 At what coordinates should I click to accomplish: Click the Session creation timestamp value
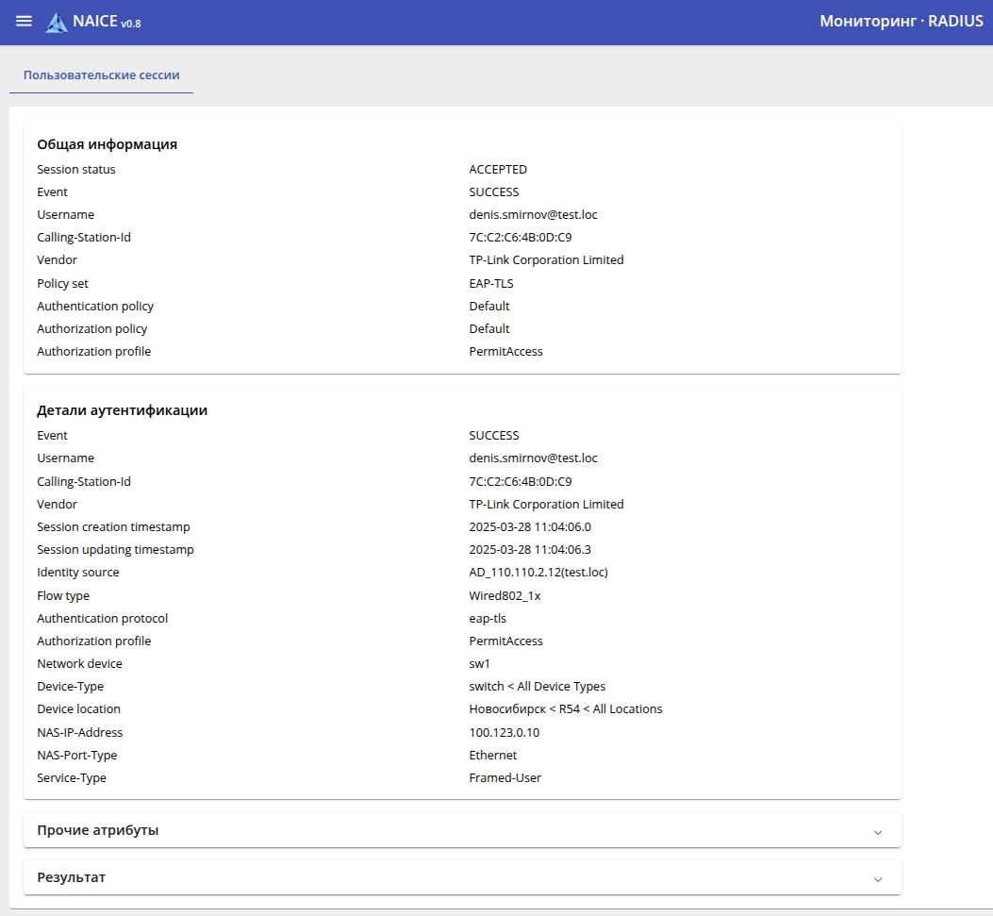pos(530,526)
